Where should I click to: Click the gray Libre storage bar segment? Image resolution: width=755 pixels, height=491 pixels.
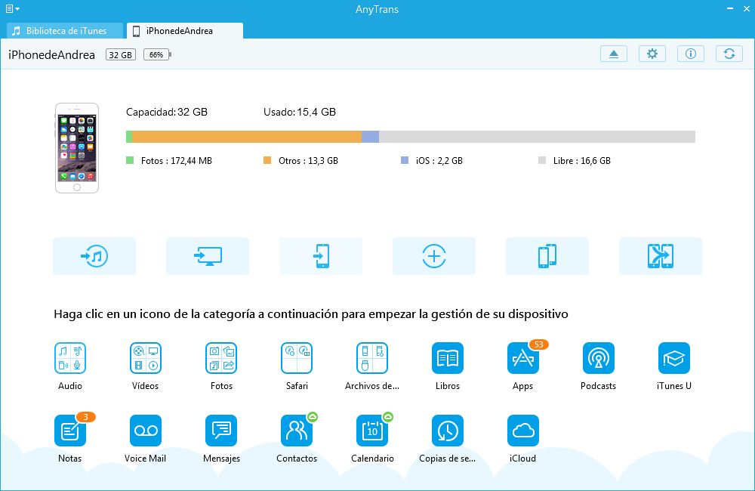click(537, 137)
